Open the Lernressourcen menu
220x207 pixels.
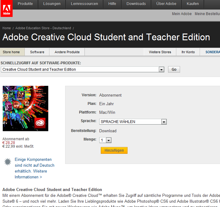(x=84, y=4)
